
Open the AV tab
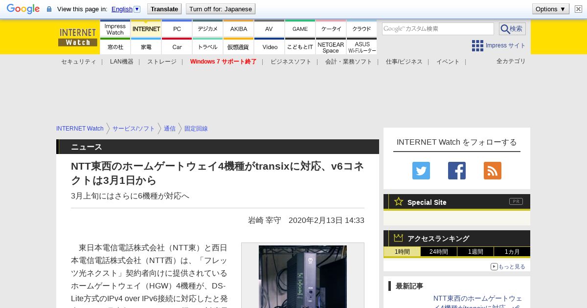(x=269, y=29)
